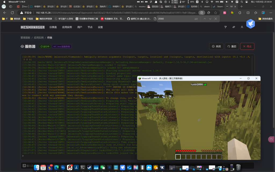Click the 管理面板 breadcrumb link
This screenshot has height=172, width=275.
(25, 38)
